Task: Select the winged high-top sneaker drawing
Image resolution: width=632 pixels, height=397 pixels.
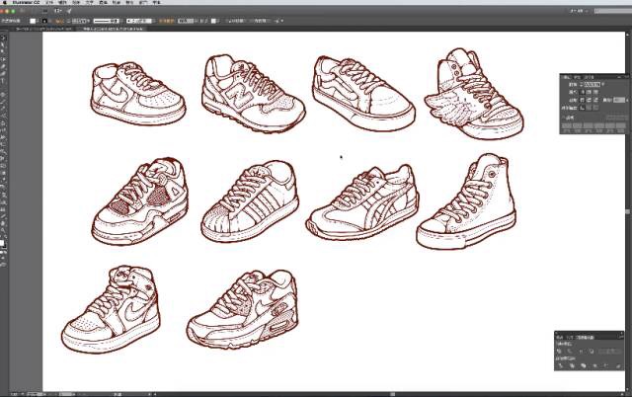Action: click(474, 94)
